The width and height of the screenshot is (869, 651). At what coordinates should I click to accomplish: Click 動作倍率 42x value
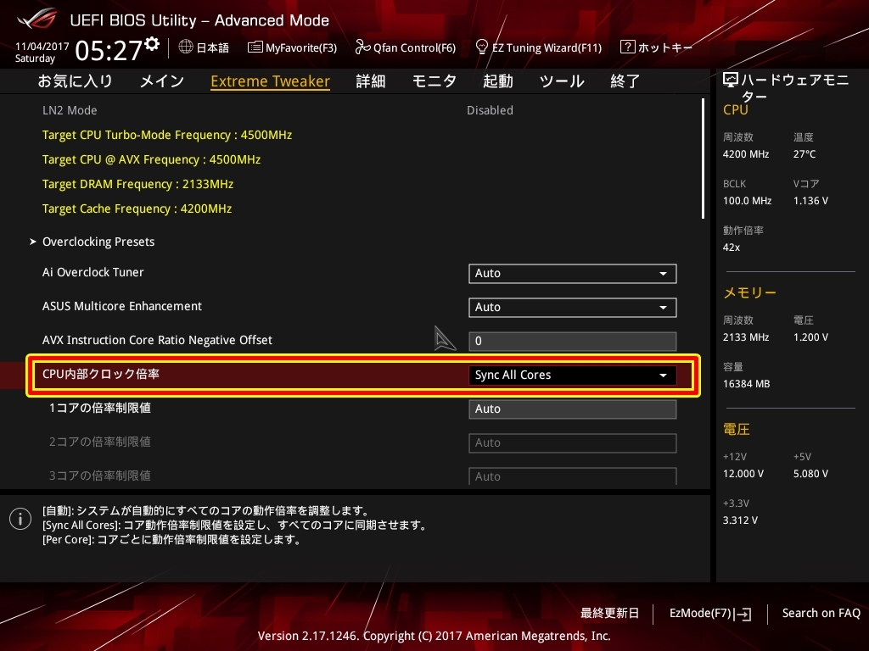(732, 248)
